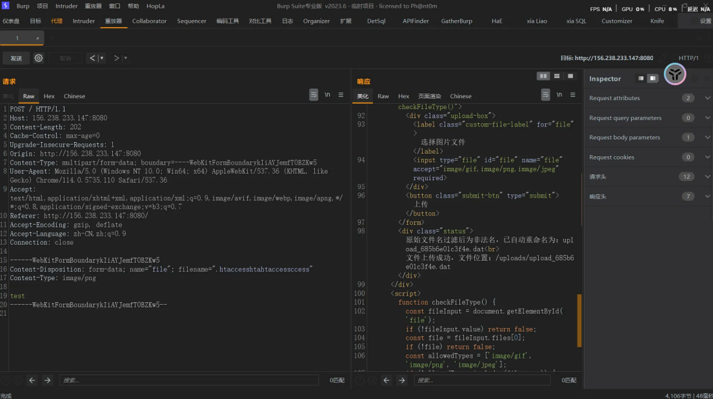Open the Repeater send settings gear
Screen dimensions: 713x399
pos(39,58)
